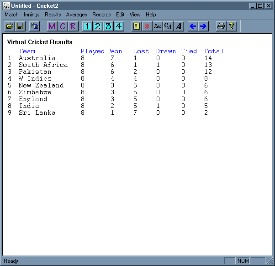
Task: Click the Rec records toolbar icon
Action: [x=158, y=26]
